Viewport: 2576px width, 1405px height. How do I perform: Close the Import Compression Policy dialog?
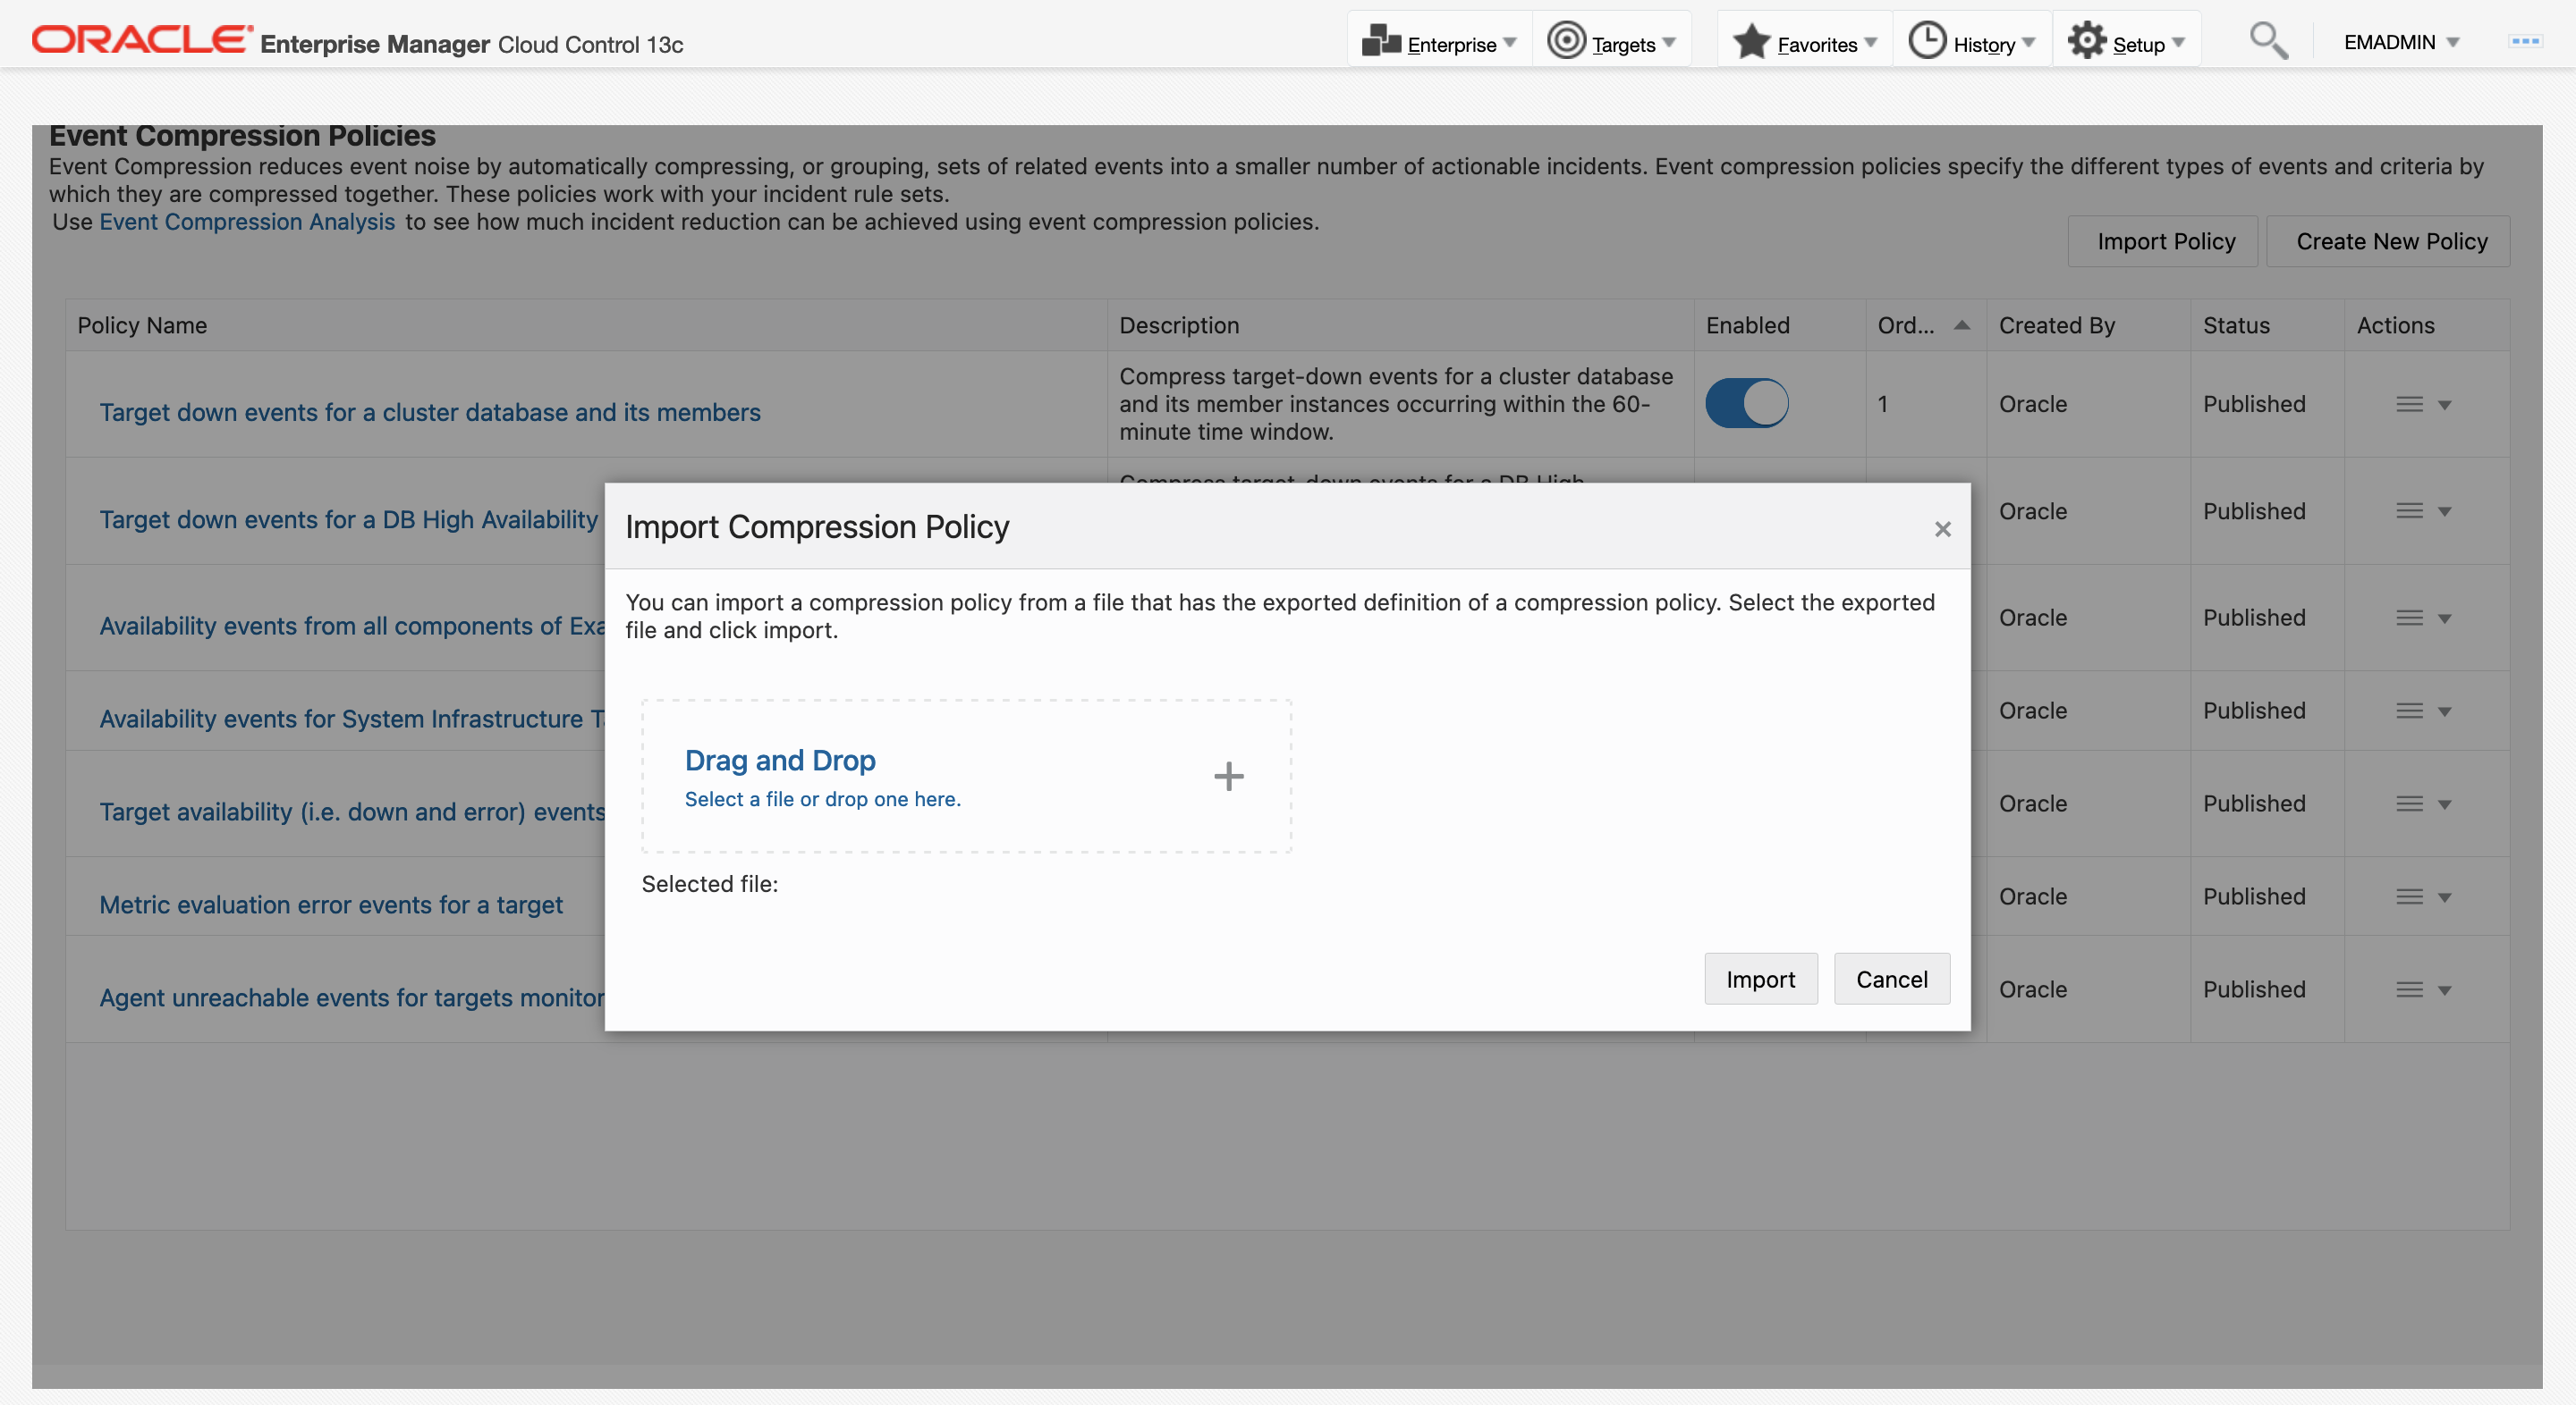(1942, 528)
